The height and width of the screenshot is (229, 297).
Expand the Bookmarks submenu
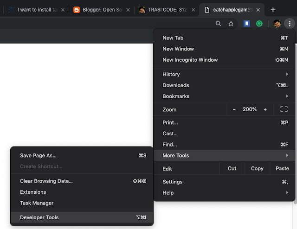pyautogui.click(x=225, y=96)
